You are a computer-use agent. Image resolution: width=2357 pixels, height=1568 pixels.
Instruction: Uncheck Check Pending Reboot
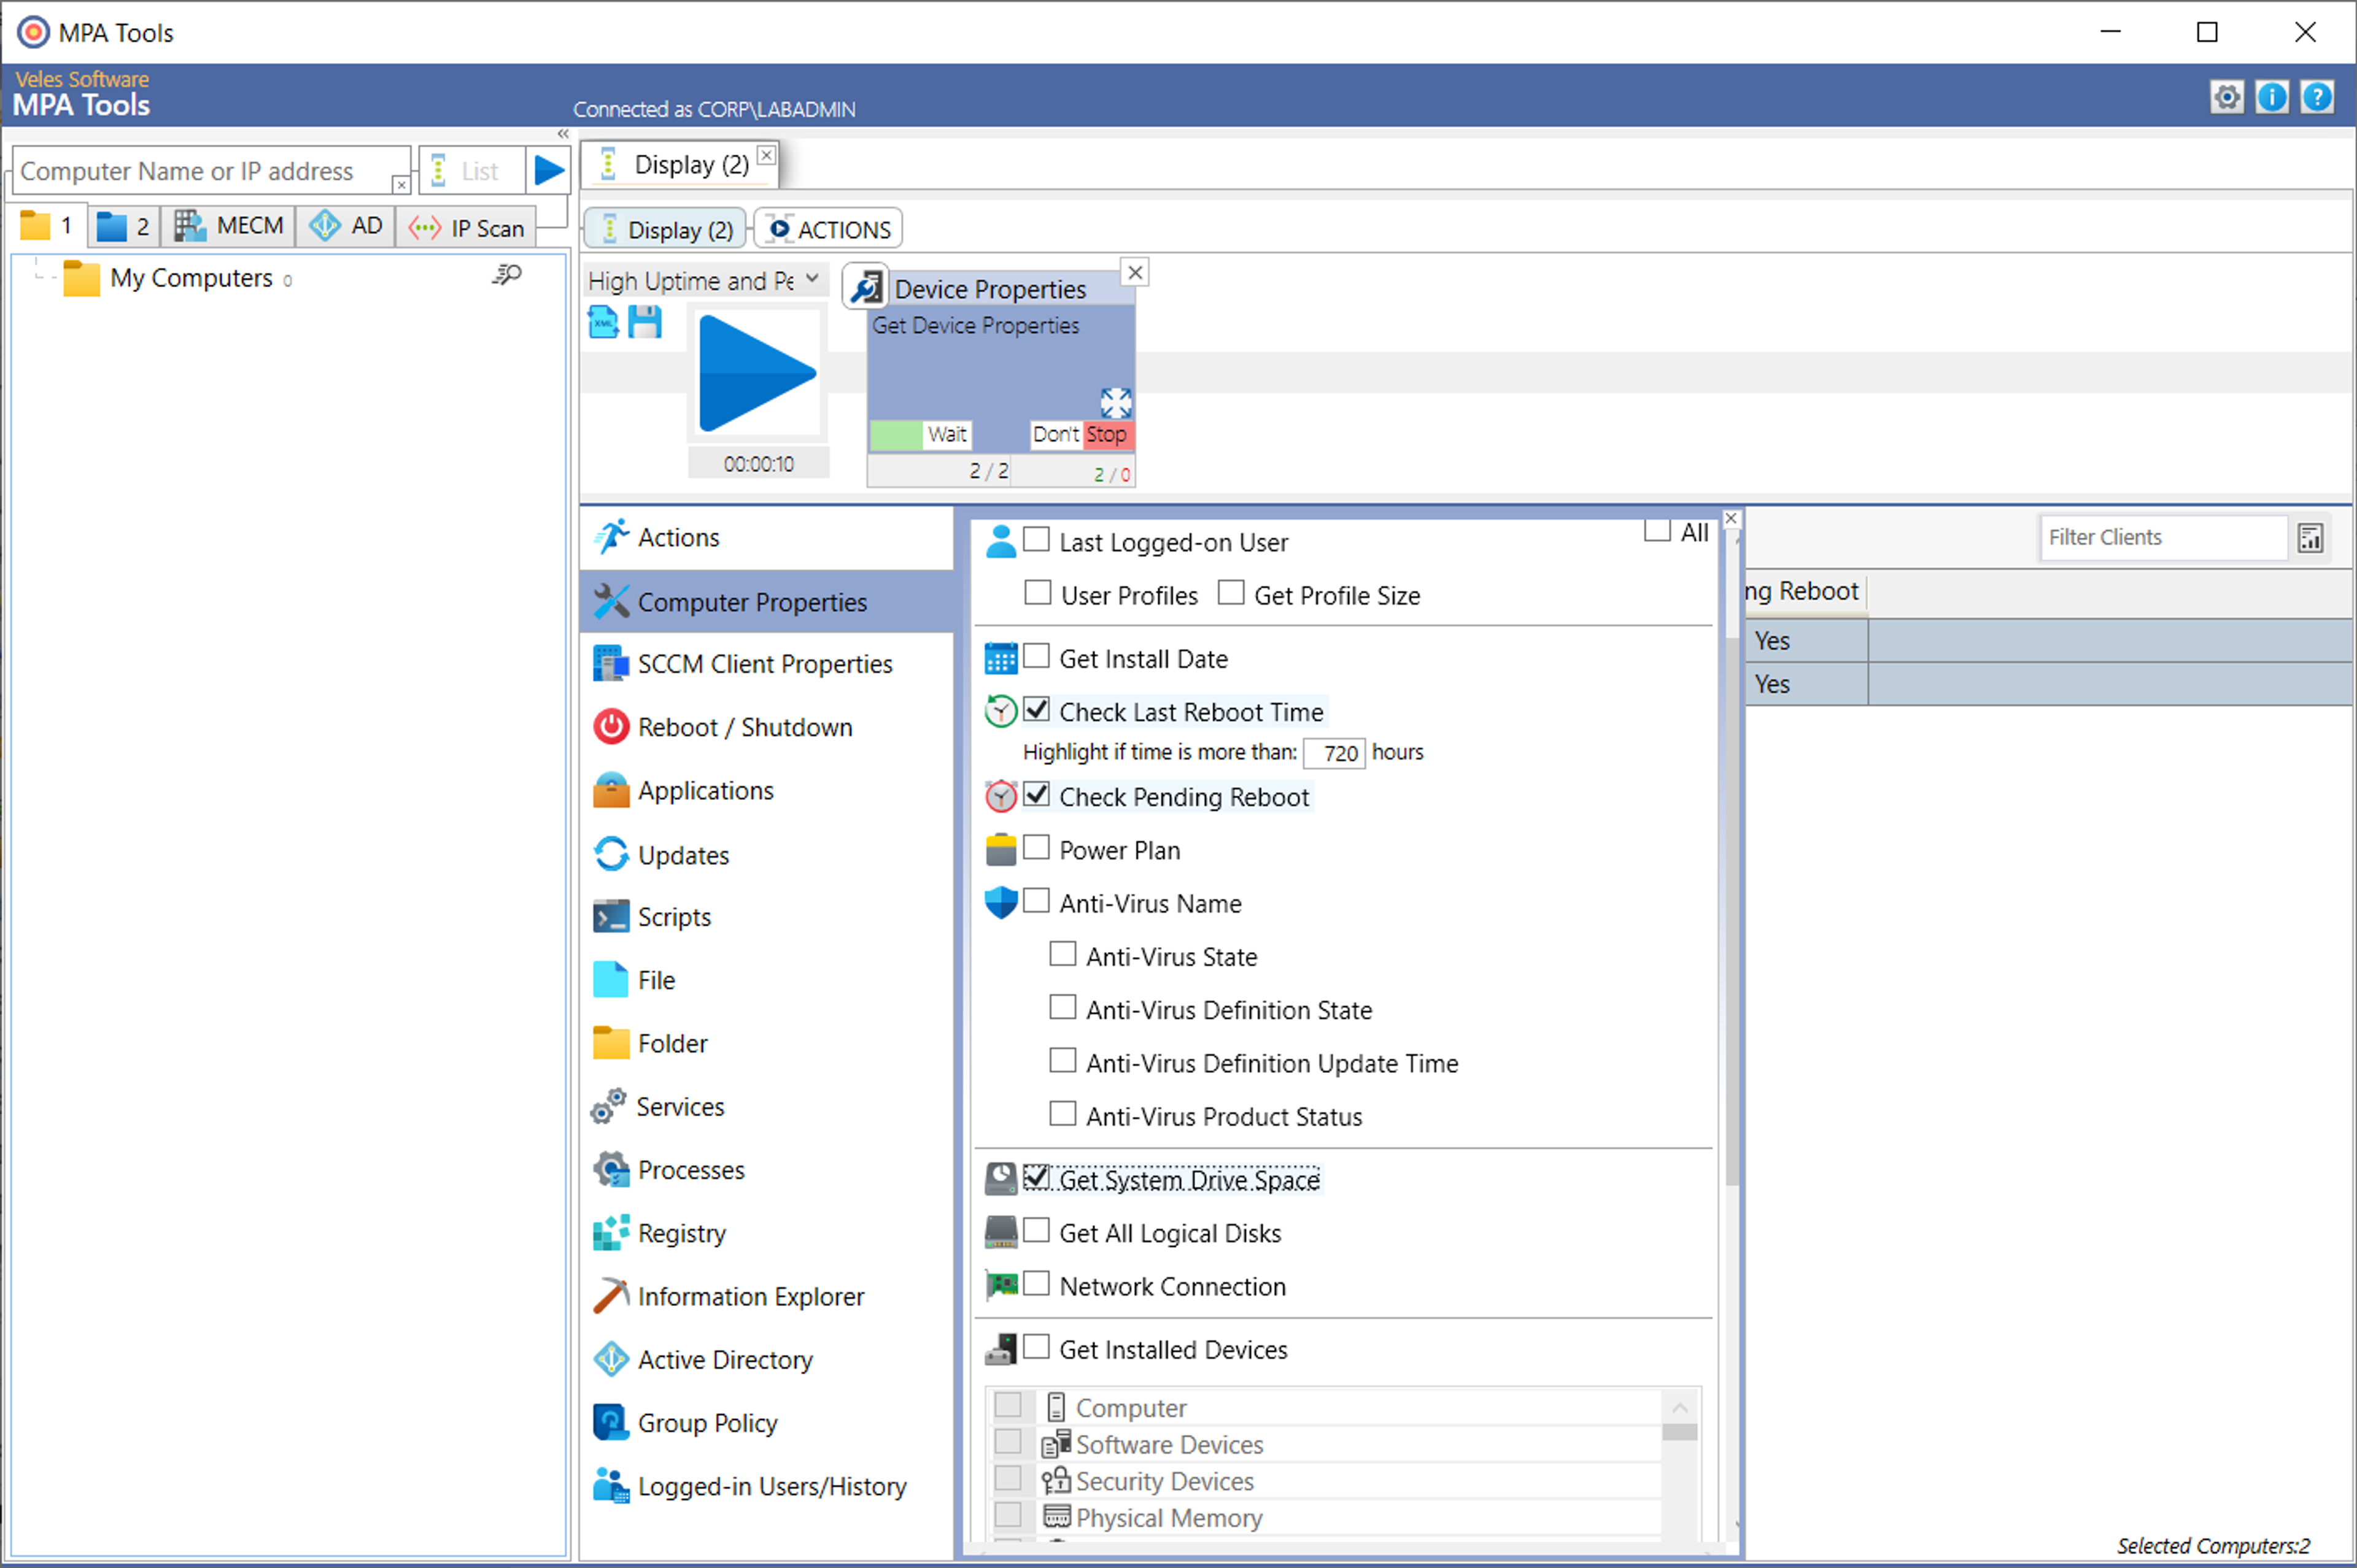[x=1037, y=794]
